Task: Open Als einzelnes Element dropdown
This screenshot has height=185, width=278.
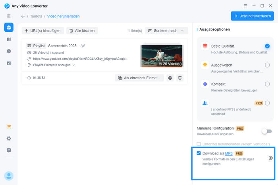Action: tap(139, 78)
